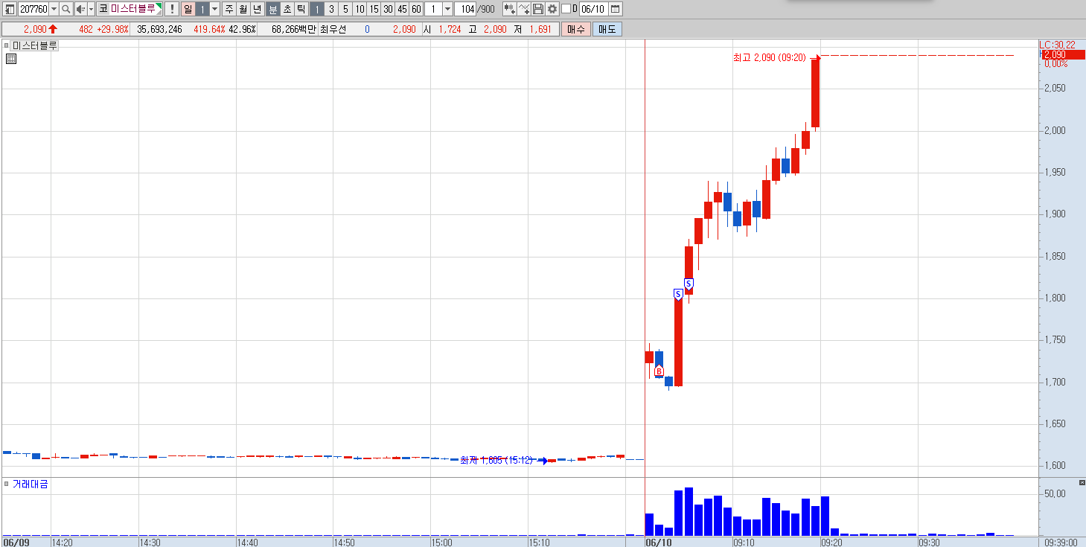Toggle the 미스터블루 chart panel square marker
1086x547 pixels.
point(7,45)
